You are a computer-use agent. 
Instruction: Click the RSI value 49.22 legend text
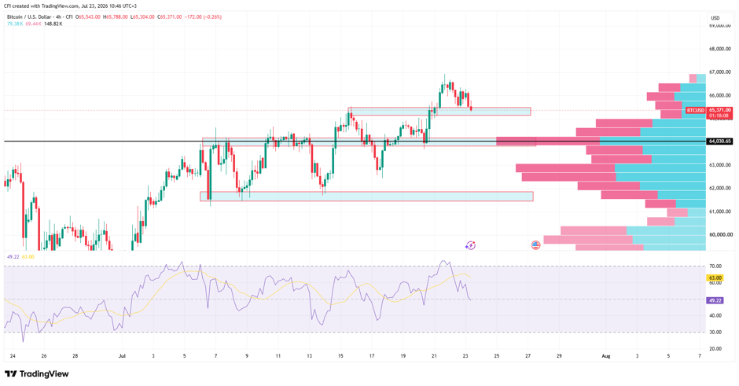(13, 256)
